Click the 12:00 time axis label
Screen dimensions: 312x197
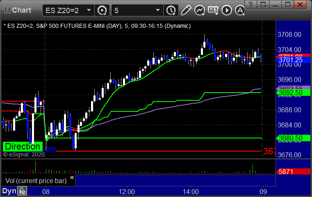click(x=127, y=192)
